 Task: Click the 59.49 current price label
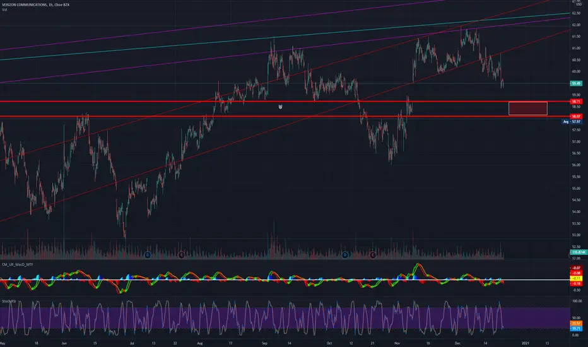click(x=575, y=83)
